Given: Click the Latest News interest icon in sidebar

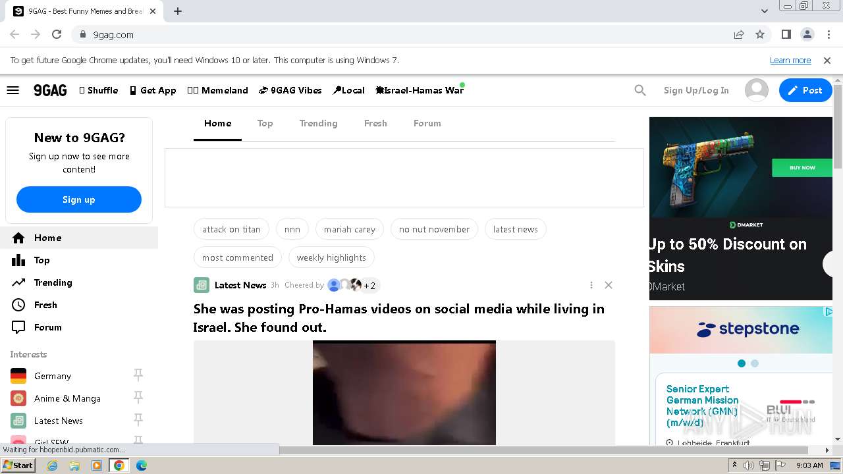Looking at the screenshot, I should click(x=18, y=421).
